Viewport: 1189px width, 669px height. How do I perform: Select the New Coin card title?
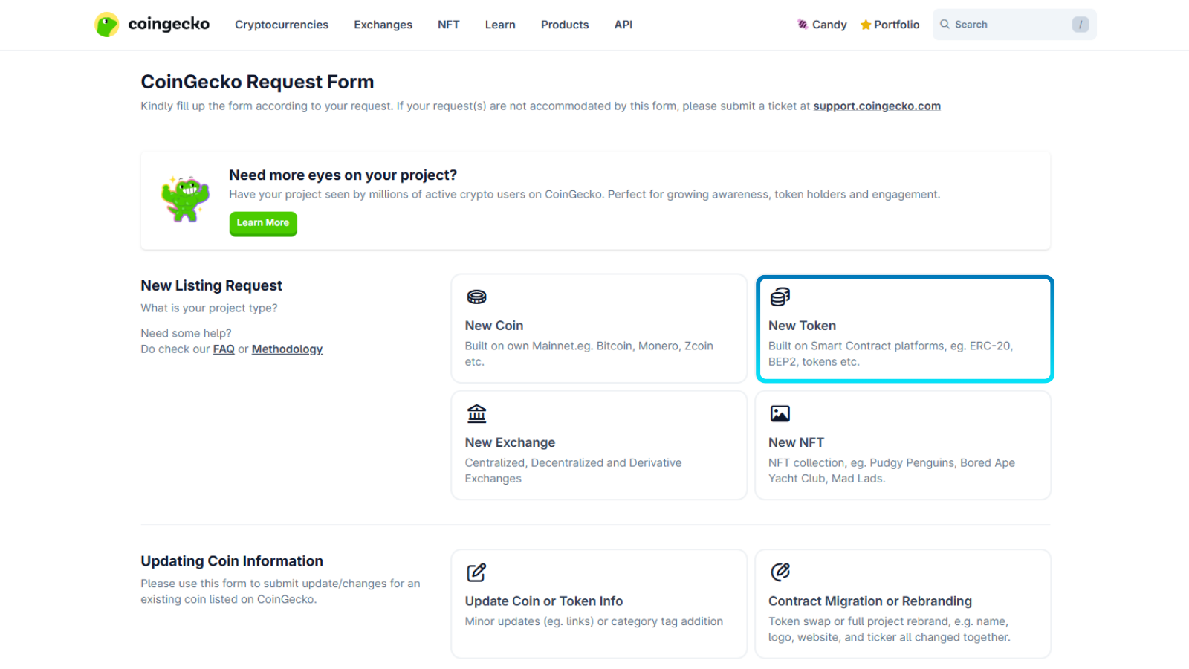pos(494,326)
